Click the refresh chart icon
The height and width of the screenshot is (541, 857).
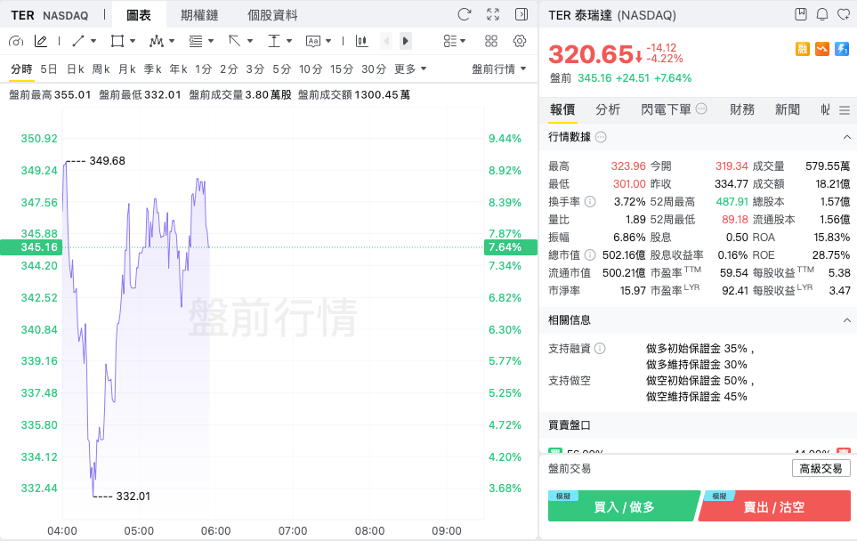point(464,14)
